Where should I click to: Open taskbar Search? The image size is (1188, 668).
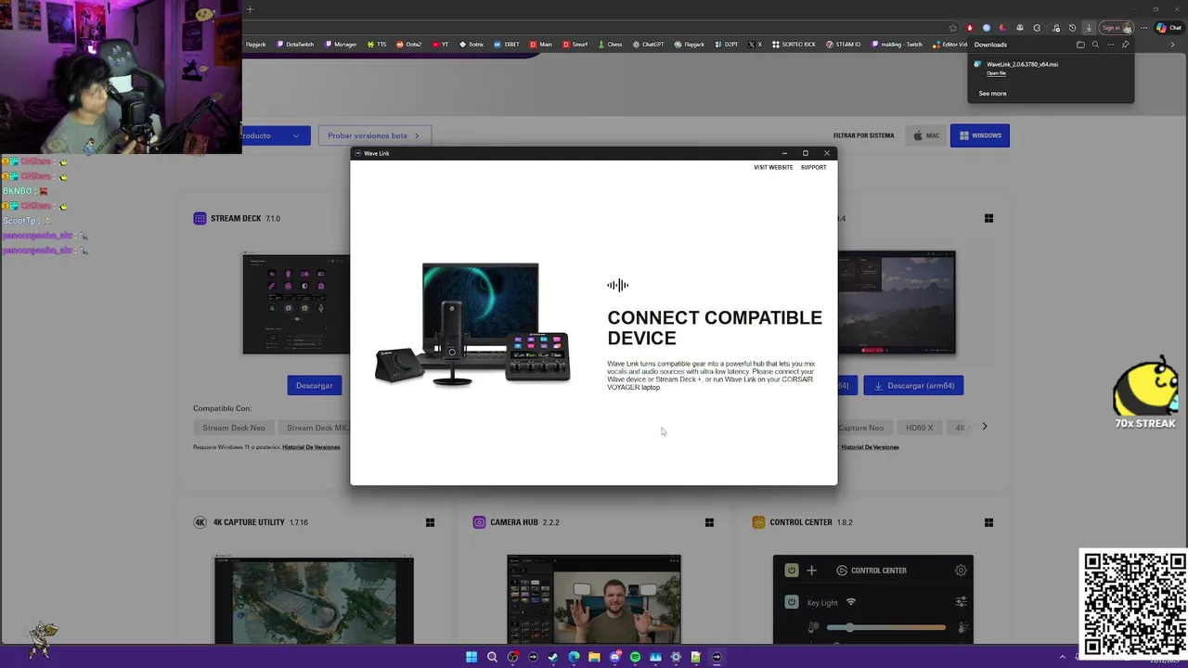[x=492, y=657]
